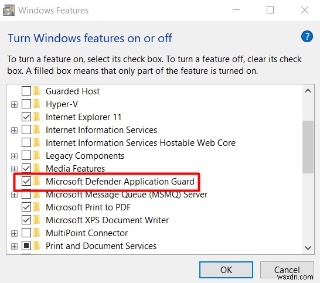Maximize the Windows Features window

pyautogui.click(x=270, y=10)
